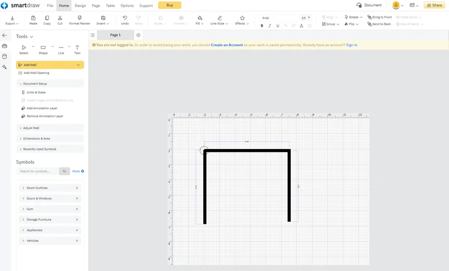
Task: Open the Page menu
Action: [96, 6]
